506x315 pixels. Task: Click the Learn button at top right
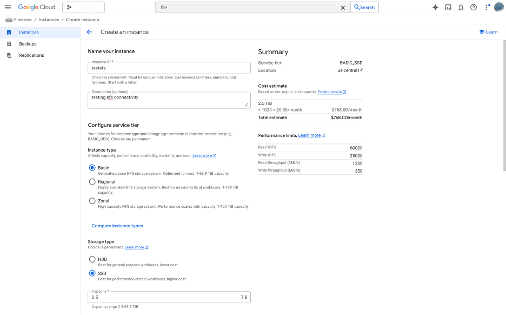[488, 32]
